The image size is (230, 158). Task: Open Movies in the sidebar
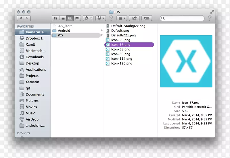pyautogui.click(x=33, y=107)
